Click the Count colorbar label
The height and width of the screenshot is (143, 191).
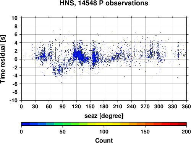(x=104, y=140)
